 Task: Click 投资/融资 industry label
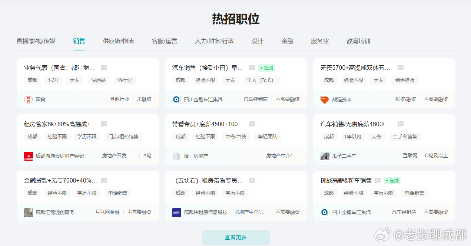(x=406, y=99)
